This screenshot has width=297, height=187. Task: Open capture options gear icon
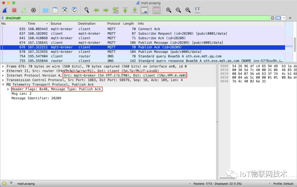(34, 10)
